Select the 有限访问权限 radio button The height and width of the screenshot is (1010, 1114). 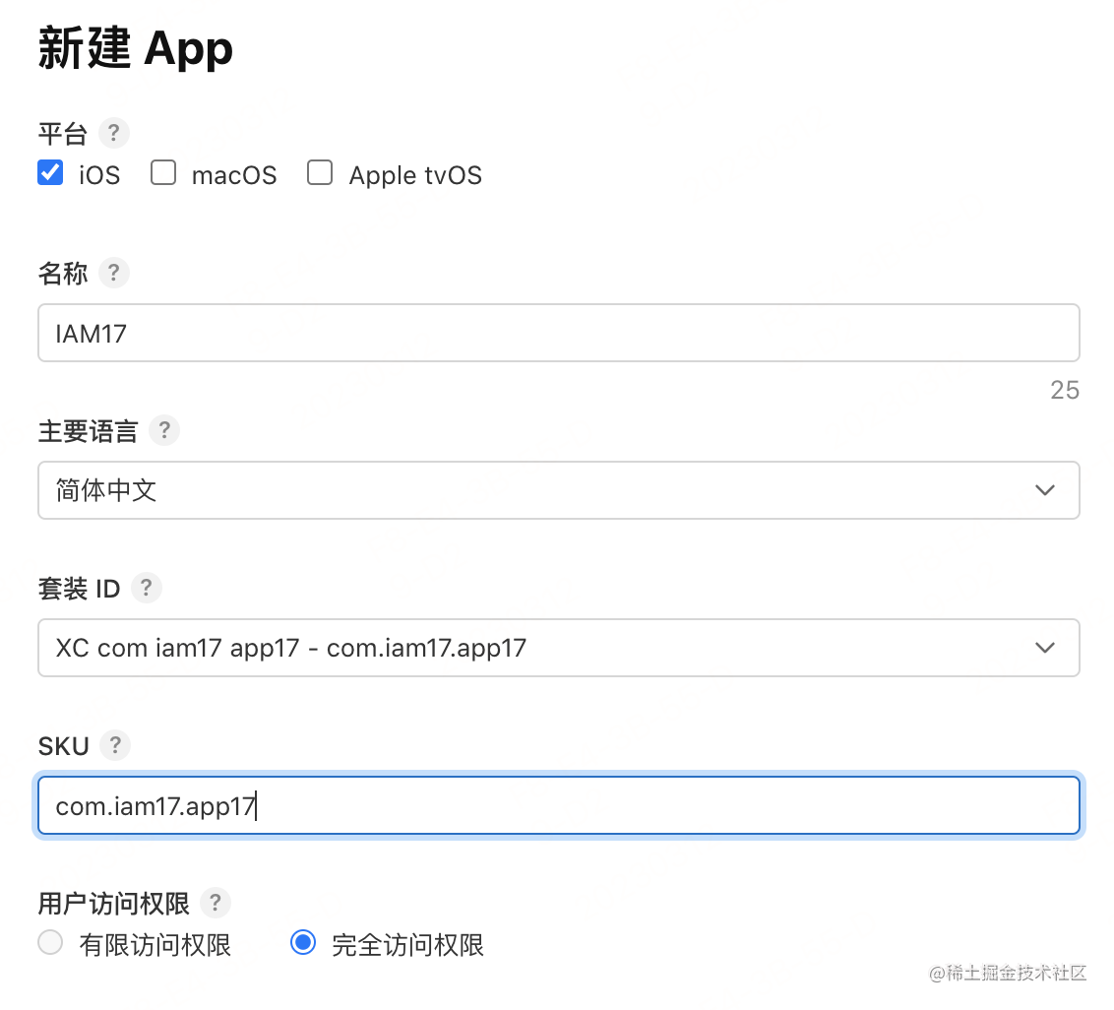(x=50, y=942)
